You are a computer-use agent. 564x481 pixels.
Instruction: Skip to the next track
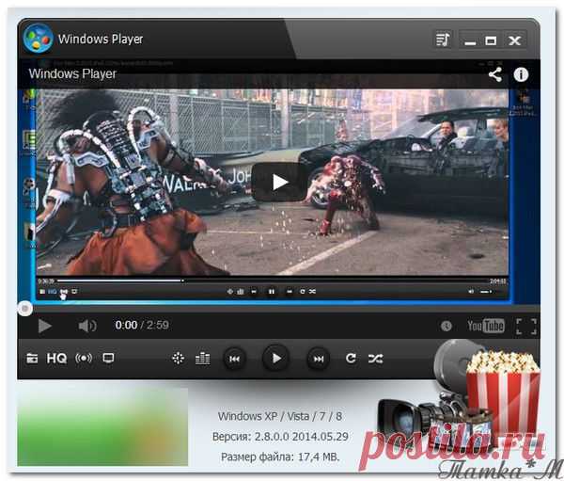tap(319, 359)
